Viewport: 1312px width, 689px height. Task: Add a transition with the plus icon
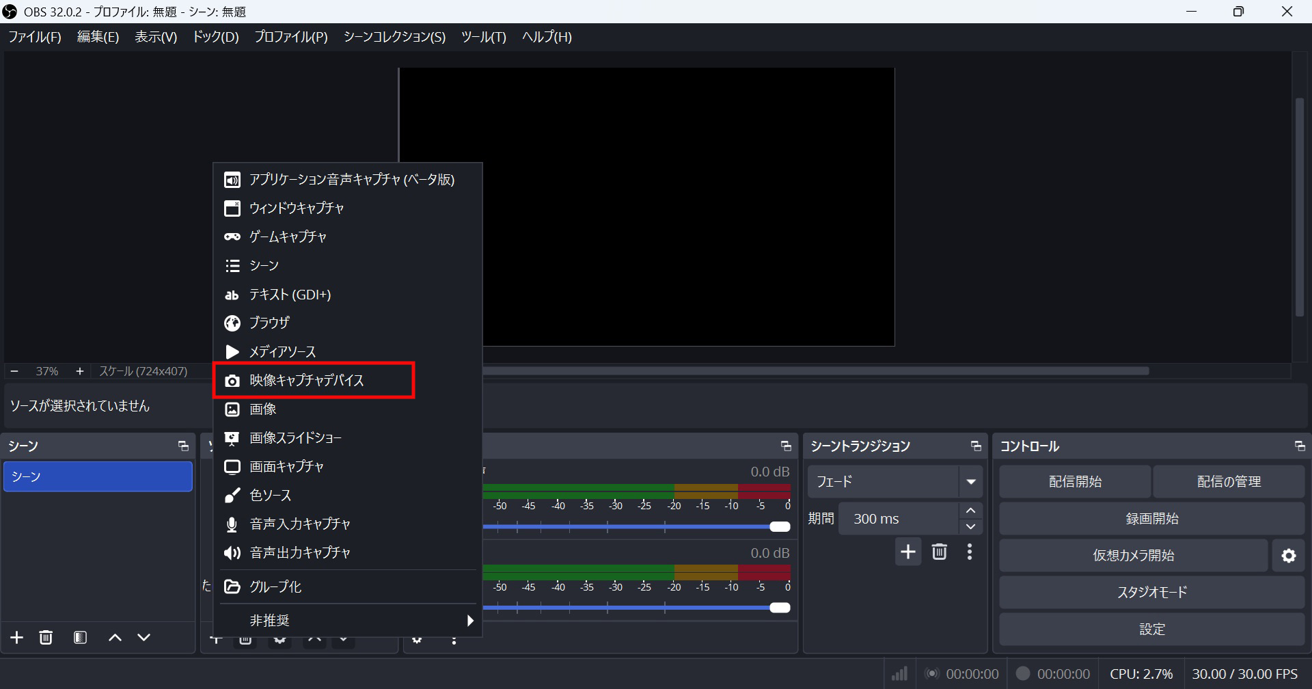(x=907, y=552)
